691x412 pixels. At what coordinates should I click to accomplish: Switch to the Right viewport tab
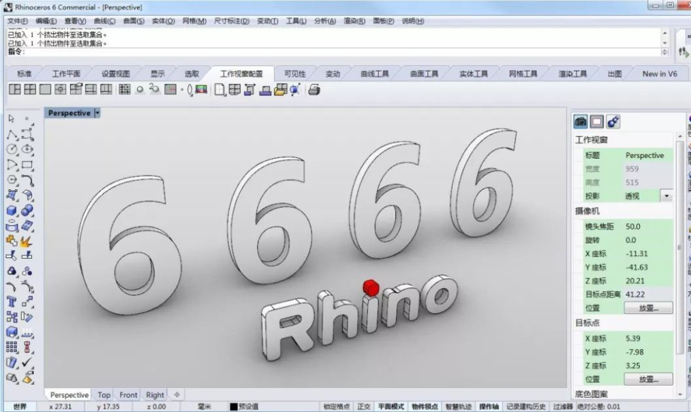tap(155, 395)
